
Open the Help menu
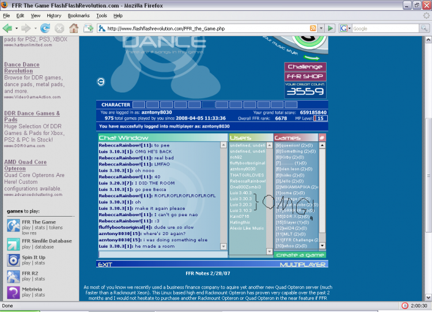tap(118, 16)
